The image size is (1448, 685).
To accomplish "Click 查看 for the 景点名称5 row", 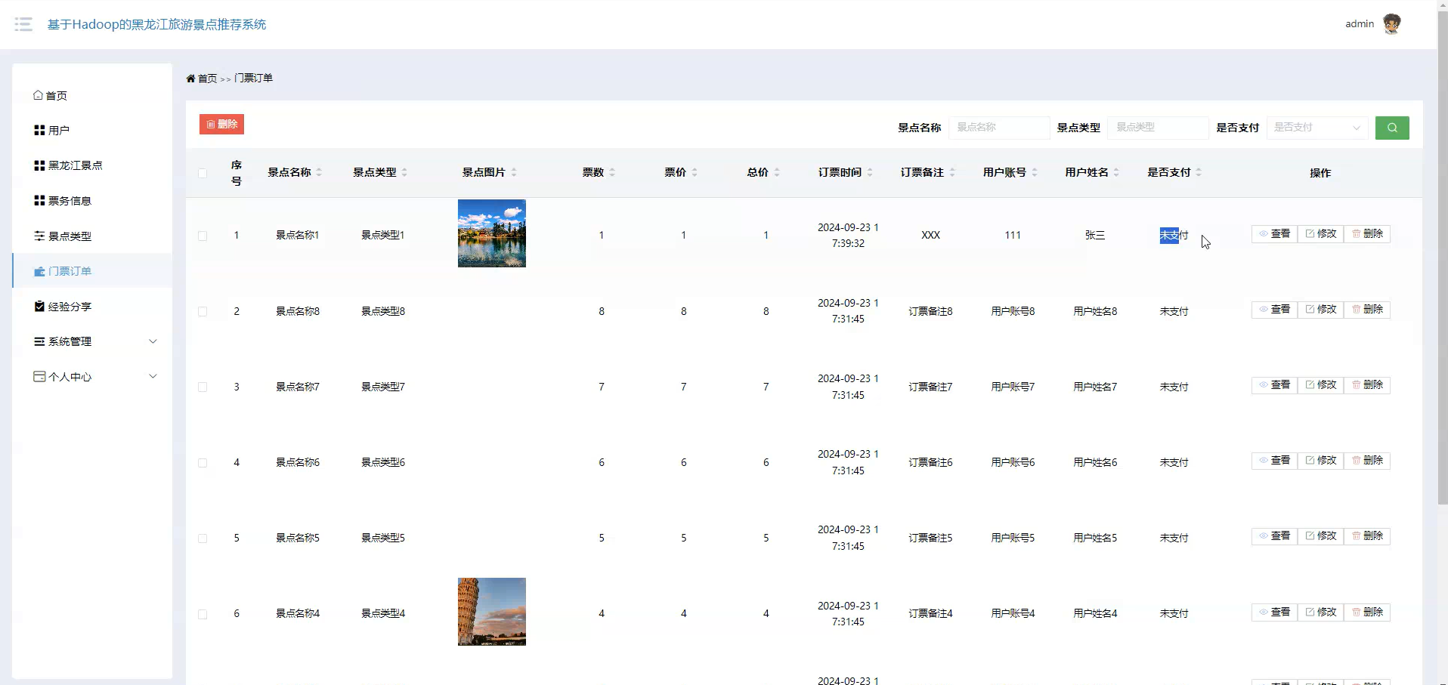I will 1274,536.
